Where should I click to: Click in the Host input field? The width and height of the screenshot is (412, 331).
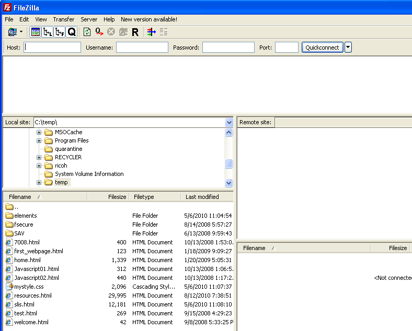click(52, 48)
